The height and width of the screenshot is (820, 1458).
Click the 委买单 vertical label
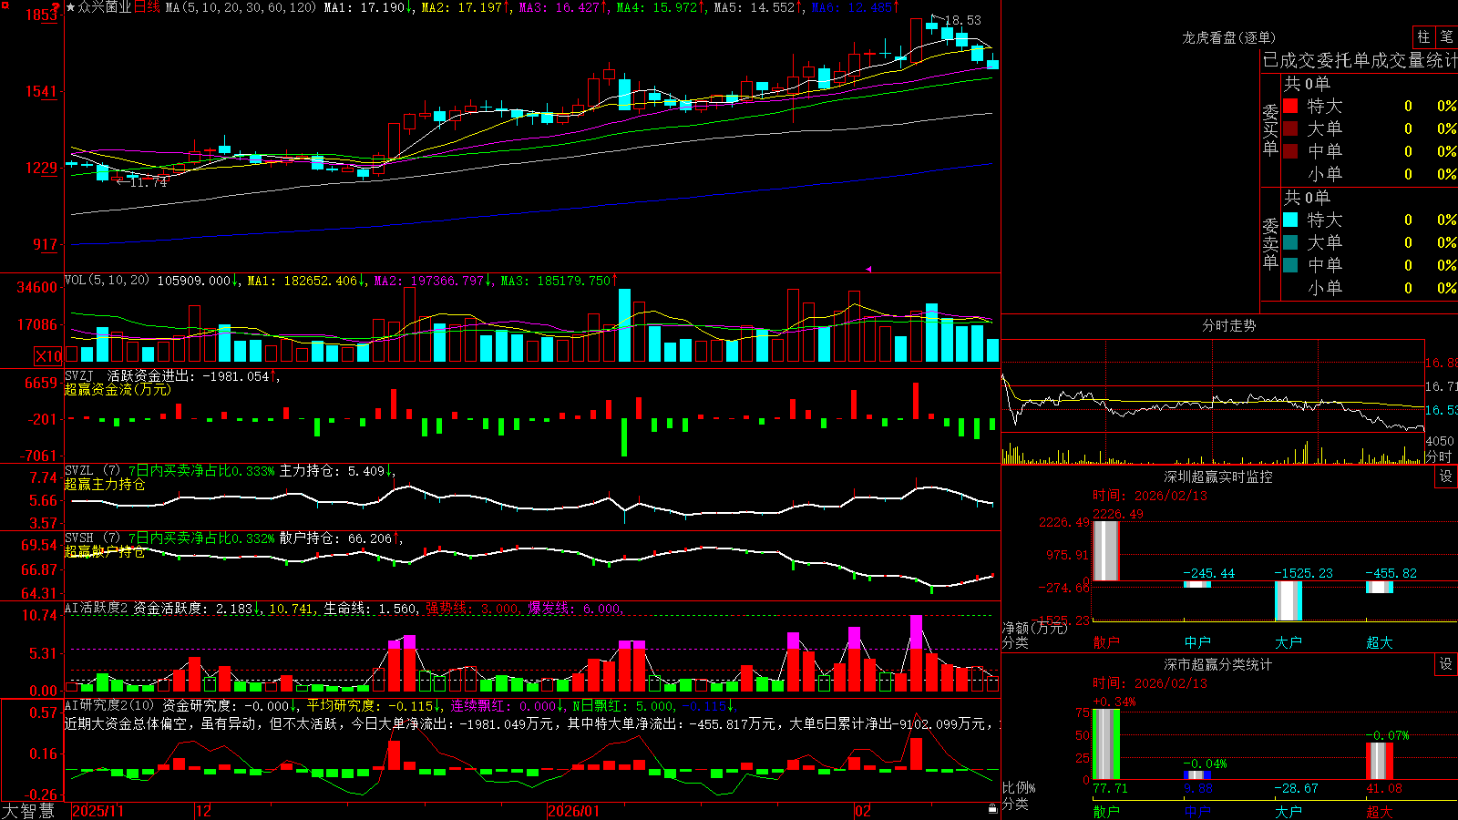click(1270, 129)
